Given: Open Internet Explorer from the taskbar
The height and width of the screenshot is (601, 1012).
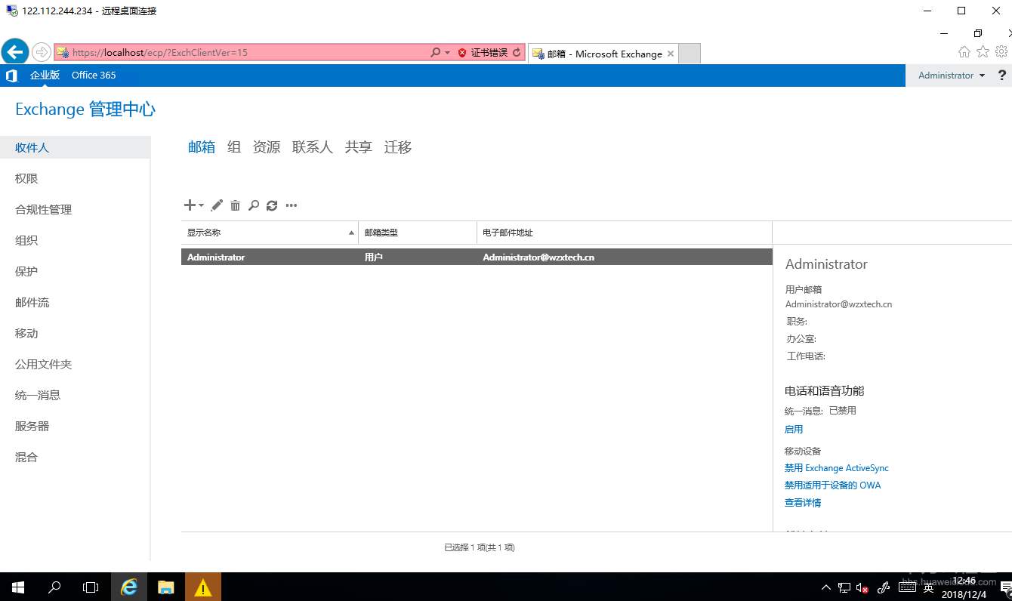Looking at the screenshot, I should point(128,587).
